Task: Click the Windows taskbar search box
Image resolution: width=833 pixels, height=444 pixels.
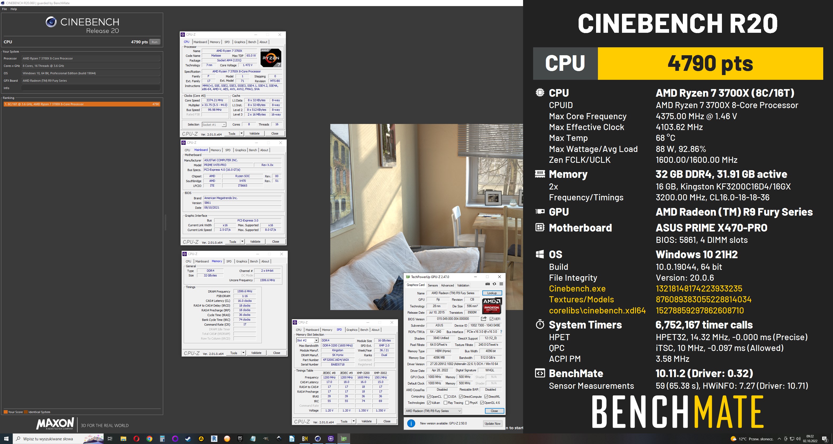Action: point(58,438)
